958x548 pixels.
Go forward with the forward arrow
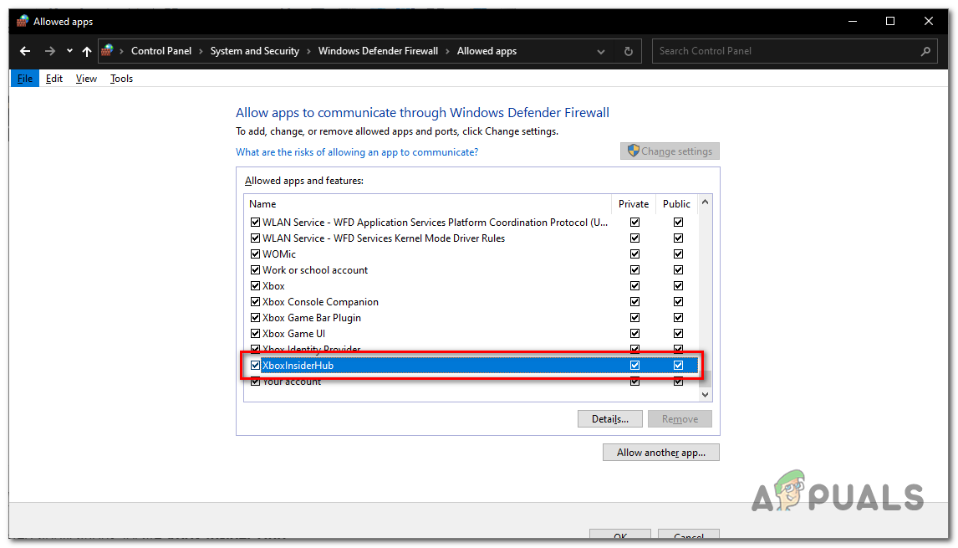50,51
